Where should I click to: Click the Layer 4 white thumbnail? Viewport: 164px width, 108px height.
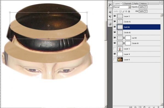point(120,54)
